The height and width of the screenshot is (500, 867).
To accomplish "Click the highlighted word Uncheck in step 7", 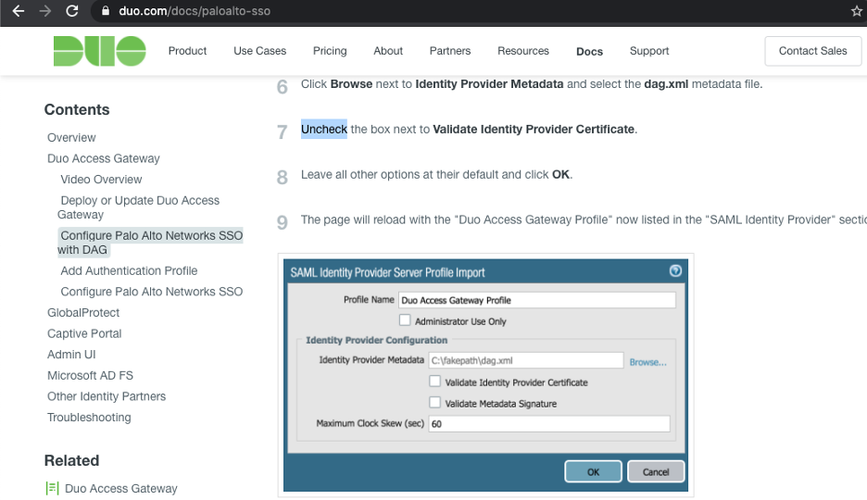I will point(324,130).
